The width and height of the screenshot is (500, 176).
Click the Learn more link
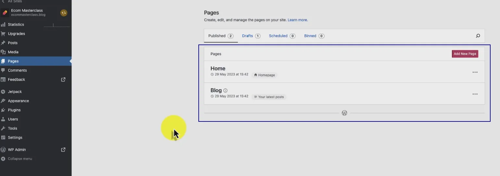point(297,20)
